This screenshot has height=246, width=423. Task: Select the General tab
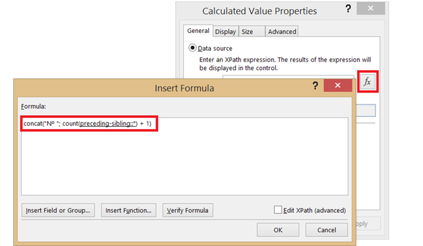pyautogui.click(x=198, y=31)
